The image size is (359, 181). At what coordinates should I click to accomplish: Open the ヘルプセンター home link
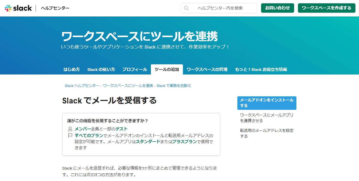pos(55,8)
